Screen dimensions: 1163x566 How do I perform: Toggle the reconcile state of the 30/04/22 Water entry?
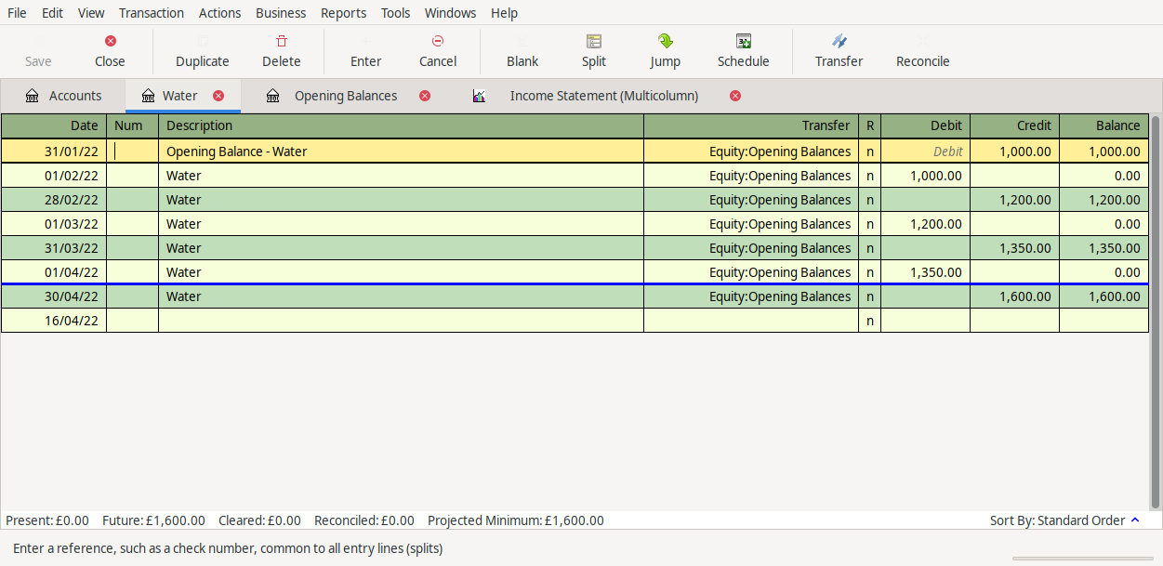869,296
